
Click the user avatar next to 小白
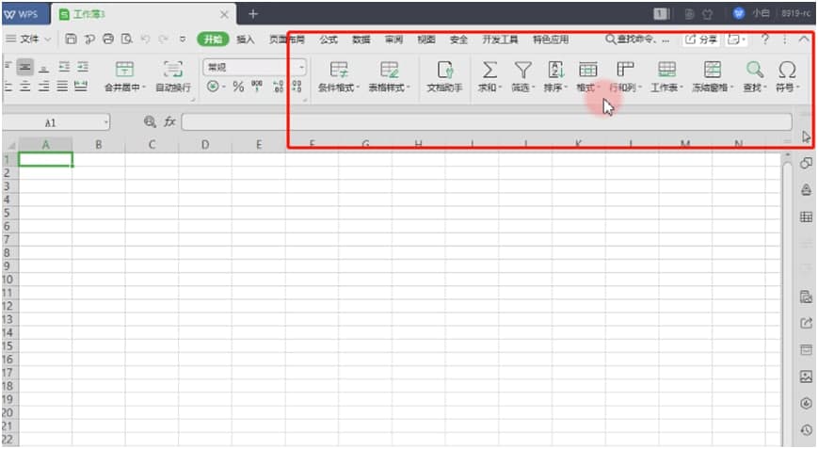(739, 13)
